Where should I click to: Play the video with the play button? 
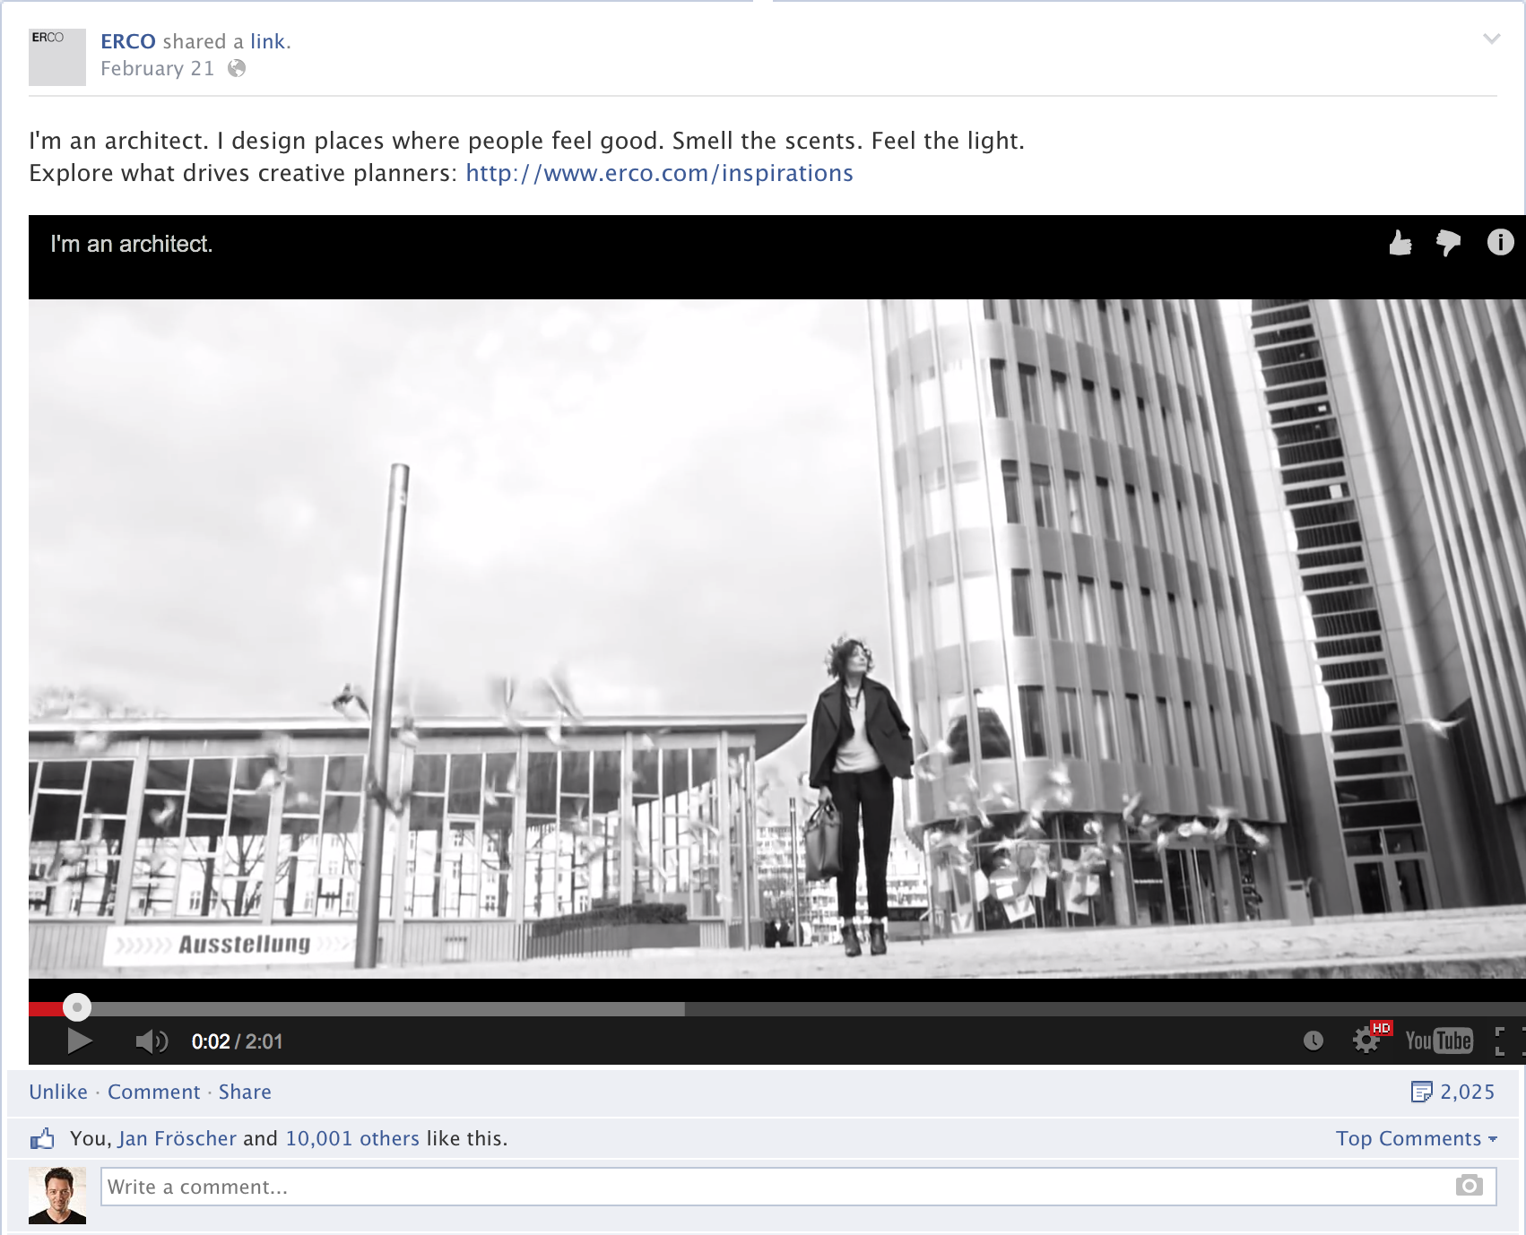80,1041
